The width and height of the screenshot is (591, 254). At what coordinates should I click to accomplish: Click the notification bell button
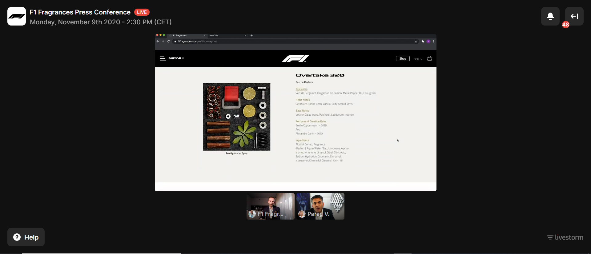[550, 16]
